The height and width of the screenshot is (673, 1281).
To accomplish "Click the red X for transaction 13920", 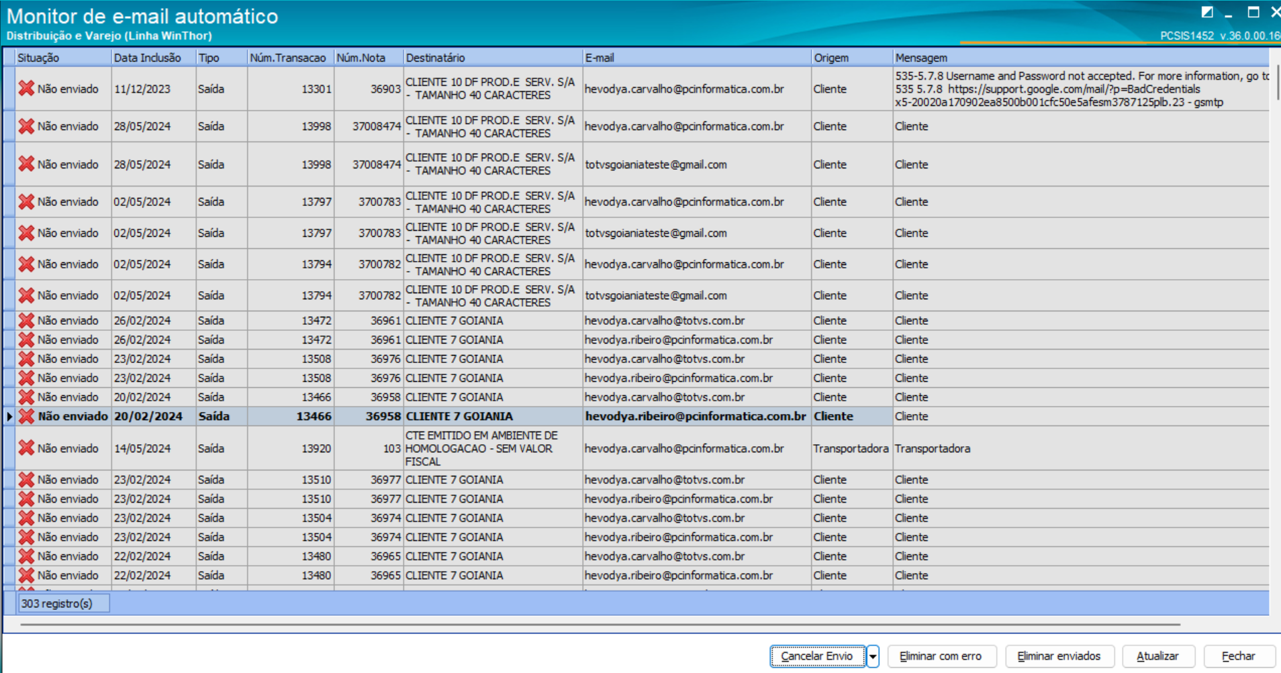I will (x=26, y=448).
